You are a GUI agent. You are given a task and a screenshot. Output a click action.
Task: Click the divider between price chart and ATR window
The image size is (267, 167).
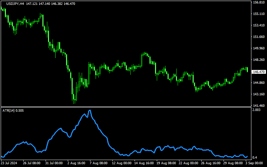(x=125, y=107)
